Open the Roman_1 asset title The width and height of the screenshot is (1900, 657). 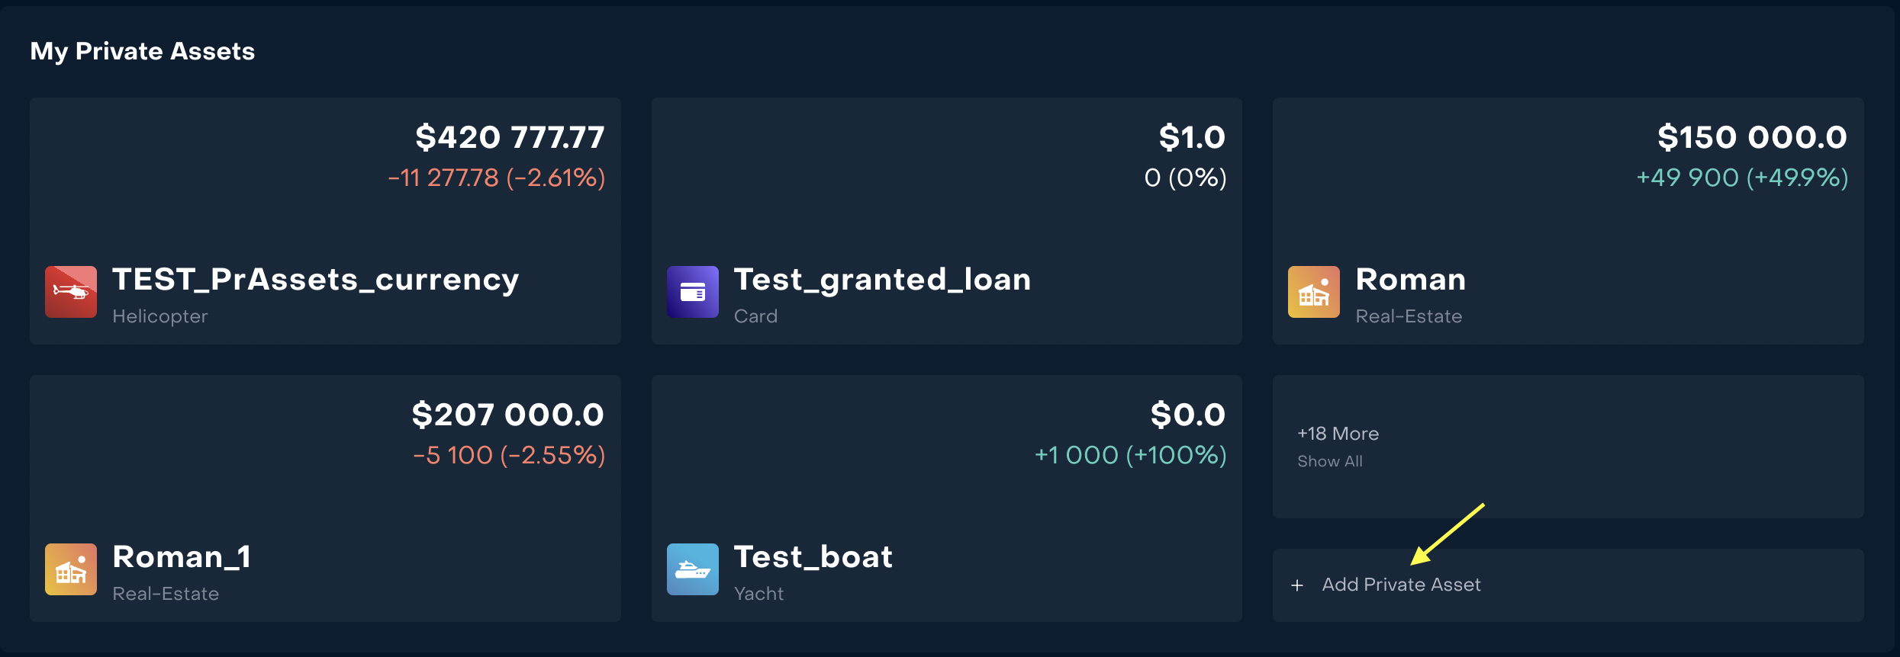click(182, 557)
